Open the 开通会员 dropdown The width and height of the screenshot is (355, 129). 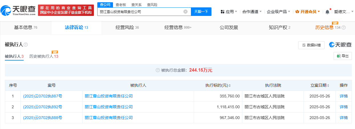[x=308, y=12]
